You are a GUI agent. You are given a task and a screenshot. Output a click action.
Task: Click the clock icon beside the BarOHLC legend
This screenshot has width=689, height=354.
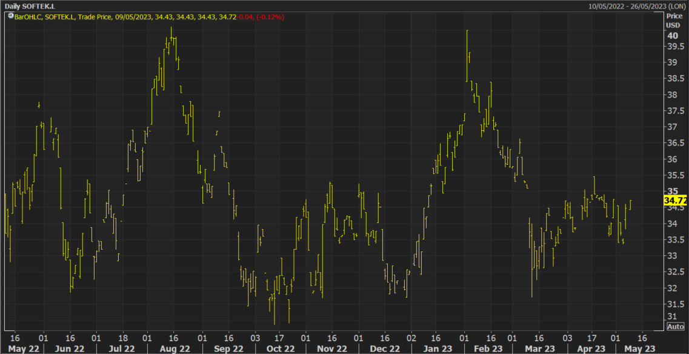pos(10,16)
